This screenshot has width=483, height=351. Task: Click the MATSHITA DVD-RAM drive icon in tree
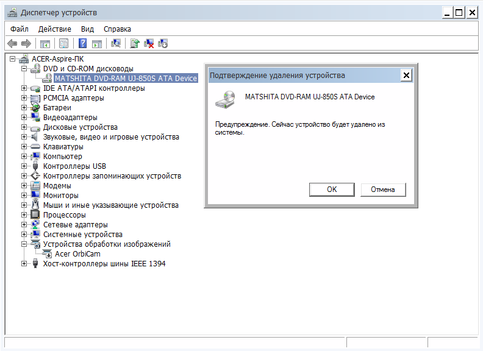(47, 78)
